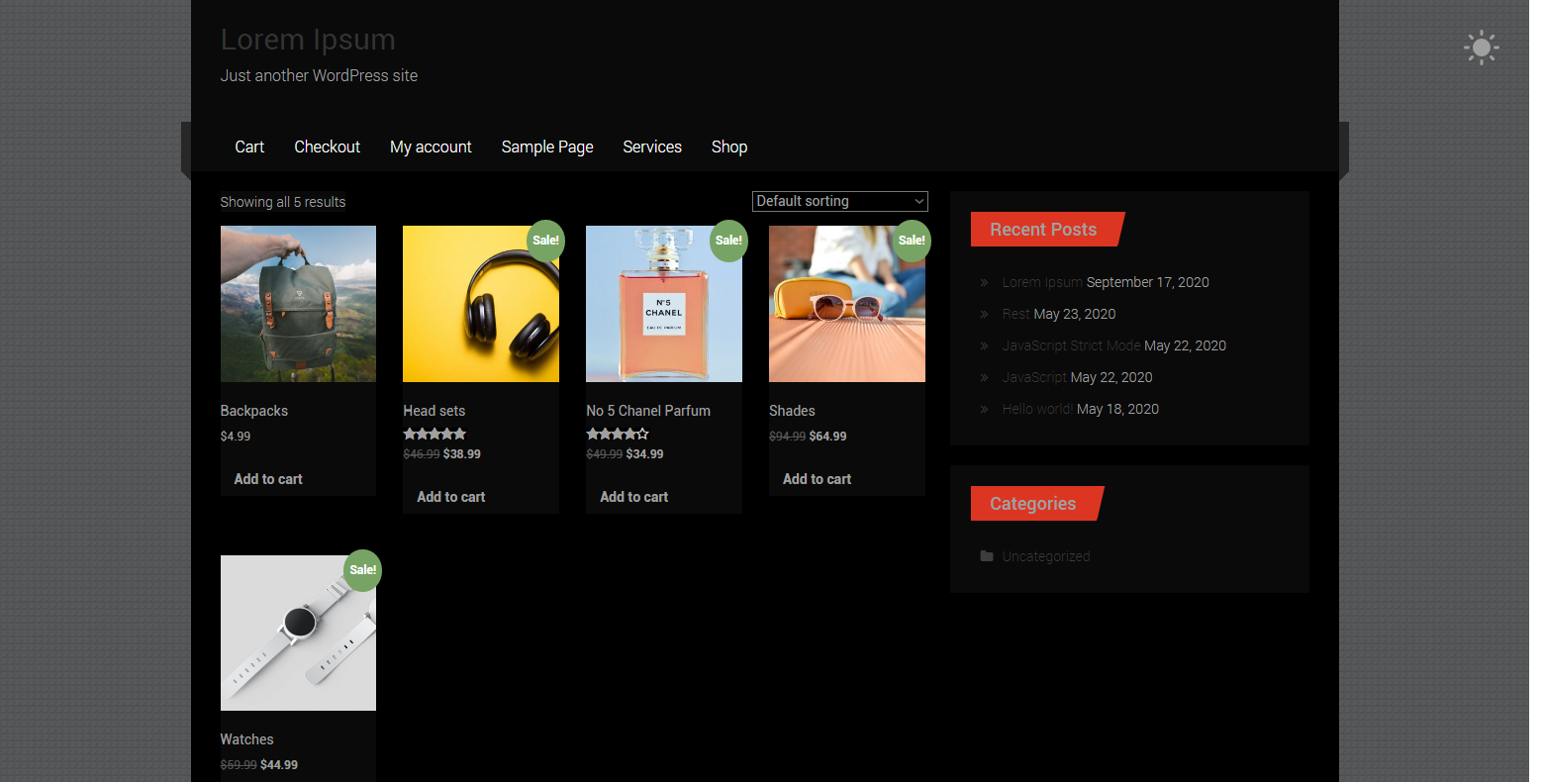Click the $38.99 Head sets sale price

(x=462, y=454)
